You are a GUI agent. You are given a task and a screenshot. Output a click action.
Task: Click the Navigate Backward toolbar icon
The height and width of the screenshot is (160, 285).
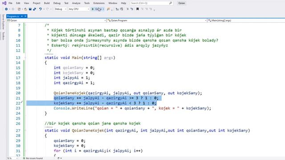point(6,9)
